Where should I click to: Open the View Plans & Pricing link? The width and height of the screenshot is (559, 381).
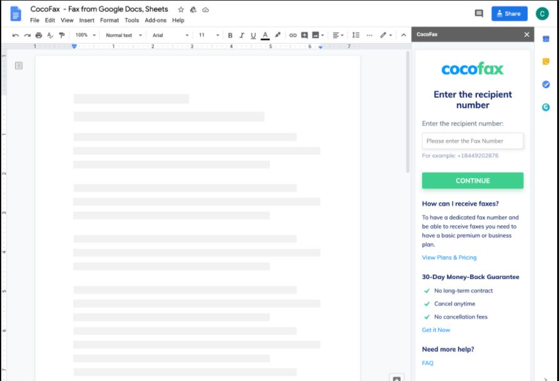449,257
